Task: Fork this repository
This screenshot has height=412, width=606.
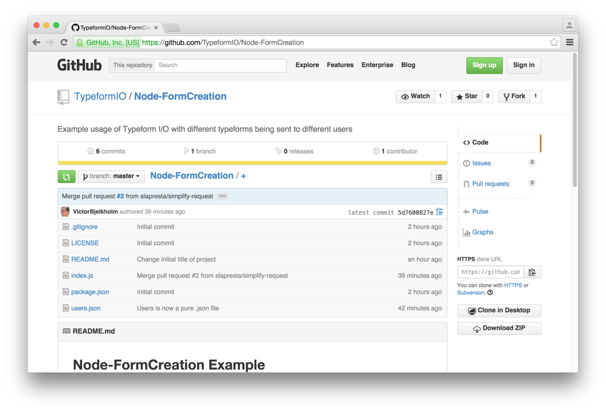Action: click(x=514, y=96)
